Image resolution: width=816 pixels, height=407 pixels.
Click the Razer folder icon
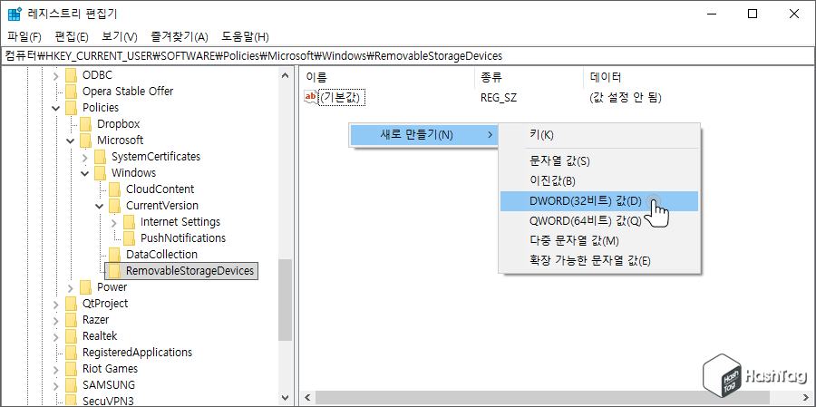coord(71,320)
